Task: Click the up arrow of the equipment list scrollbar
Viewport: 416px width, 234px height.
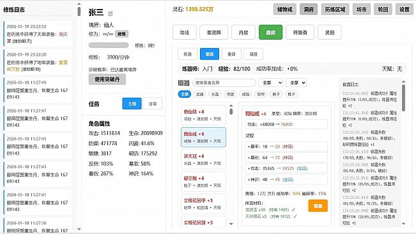Action: tap(231, 105)
